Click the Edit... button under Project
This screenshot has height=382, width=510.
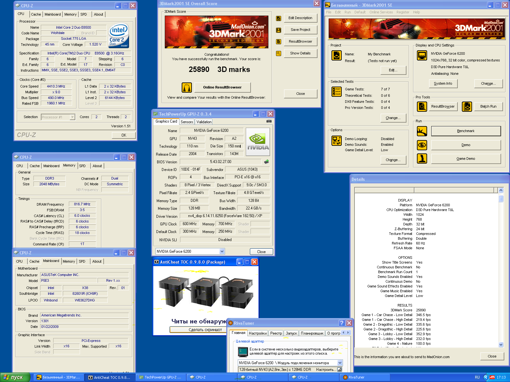[393, 70]
